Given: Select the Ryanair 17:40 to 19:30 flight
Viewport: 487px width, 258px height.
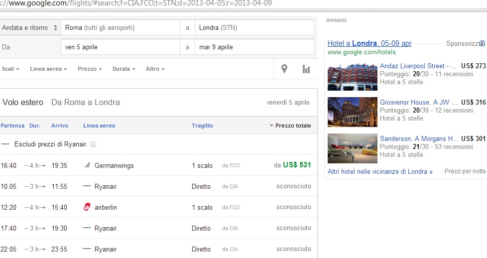Looking at the screenshot, I should click(x=159, y=228).
